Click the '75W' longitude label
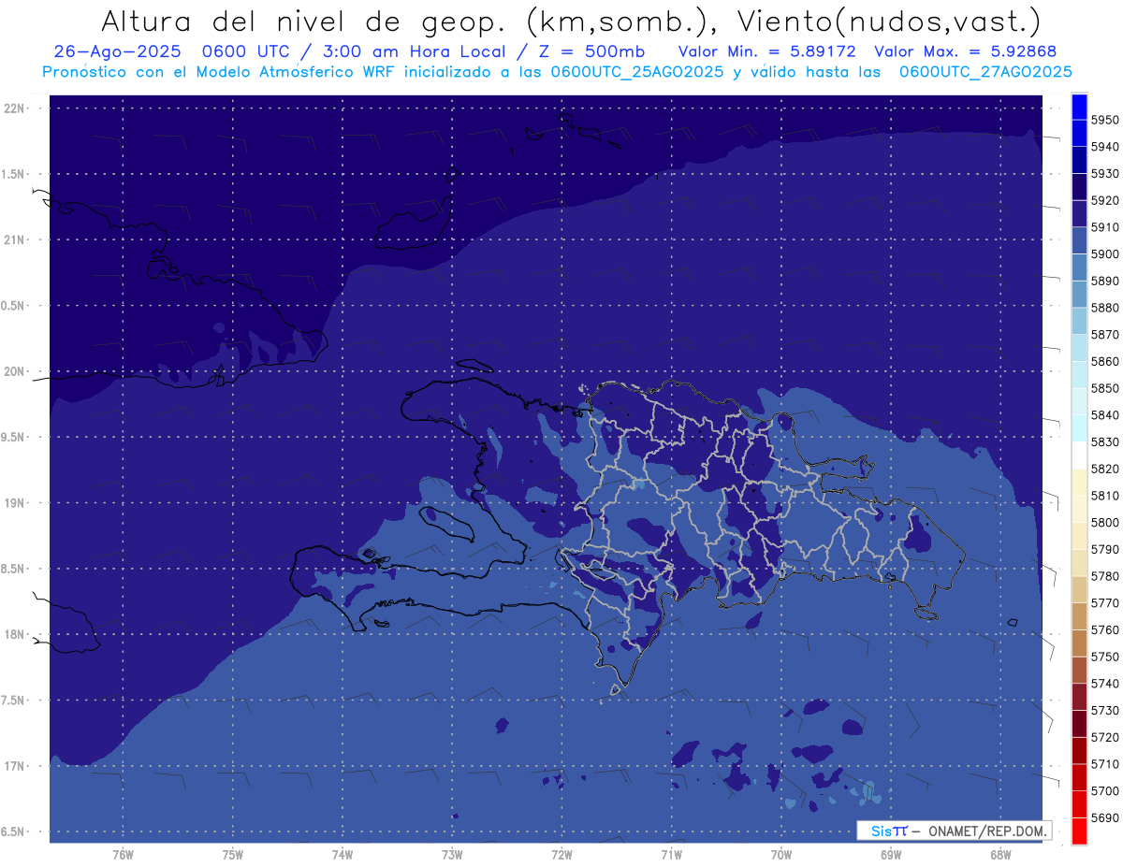This screenshot has height=867, width=1123. click(233, 855)
